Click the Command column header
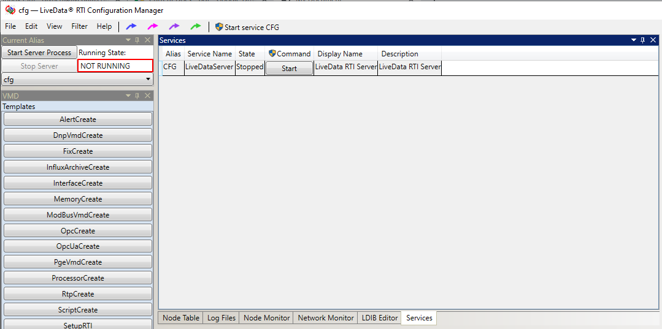The image size is (662, 329). click(x=289, y=54)
